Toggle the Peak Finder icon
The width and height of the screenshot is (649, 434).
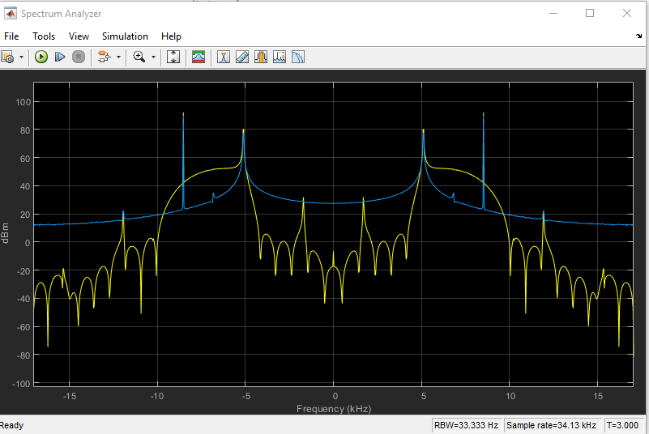(242, 57)
